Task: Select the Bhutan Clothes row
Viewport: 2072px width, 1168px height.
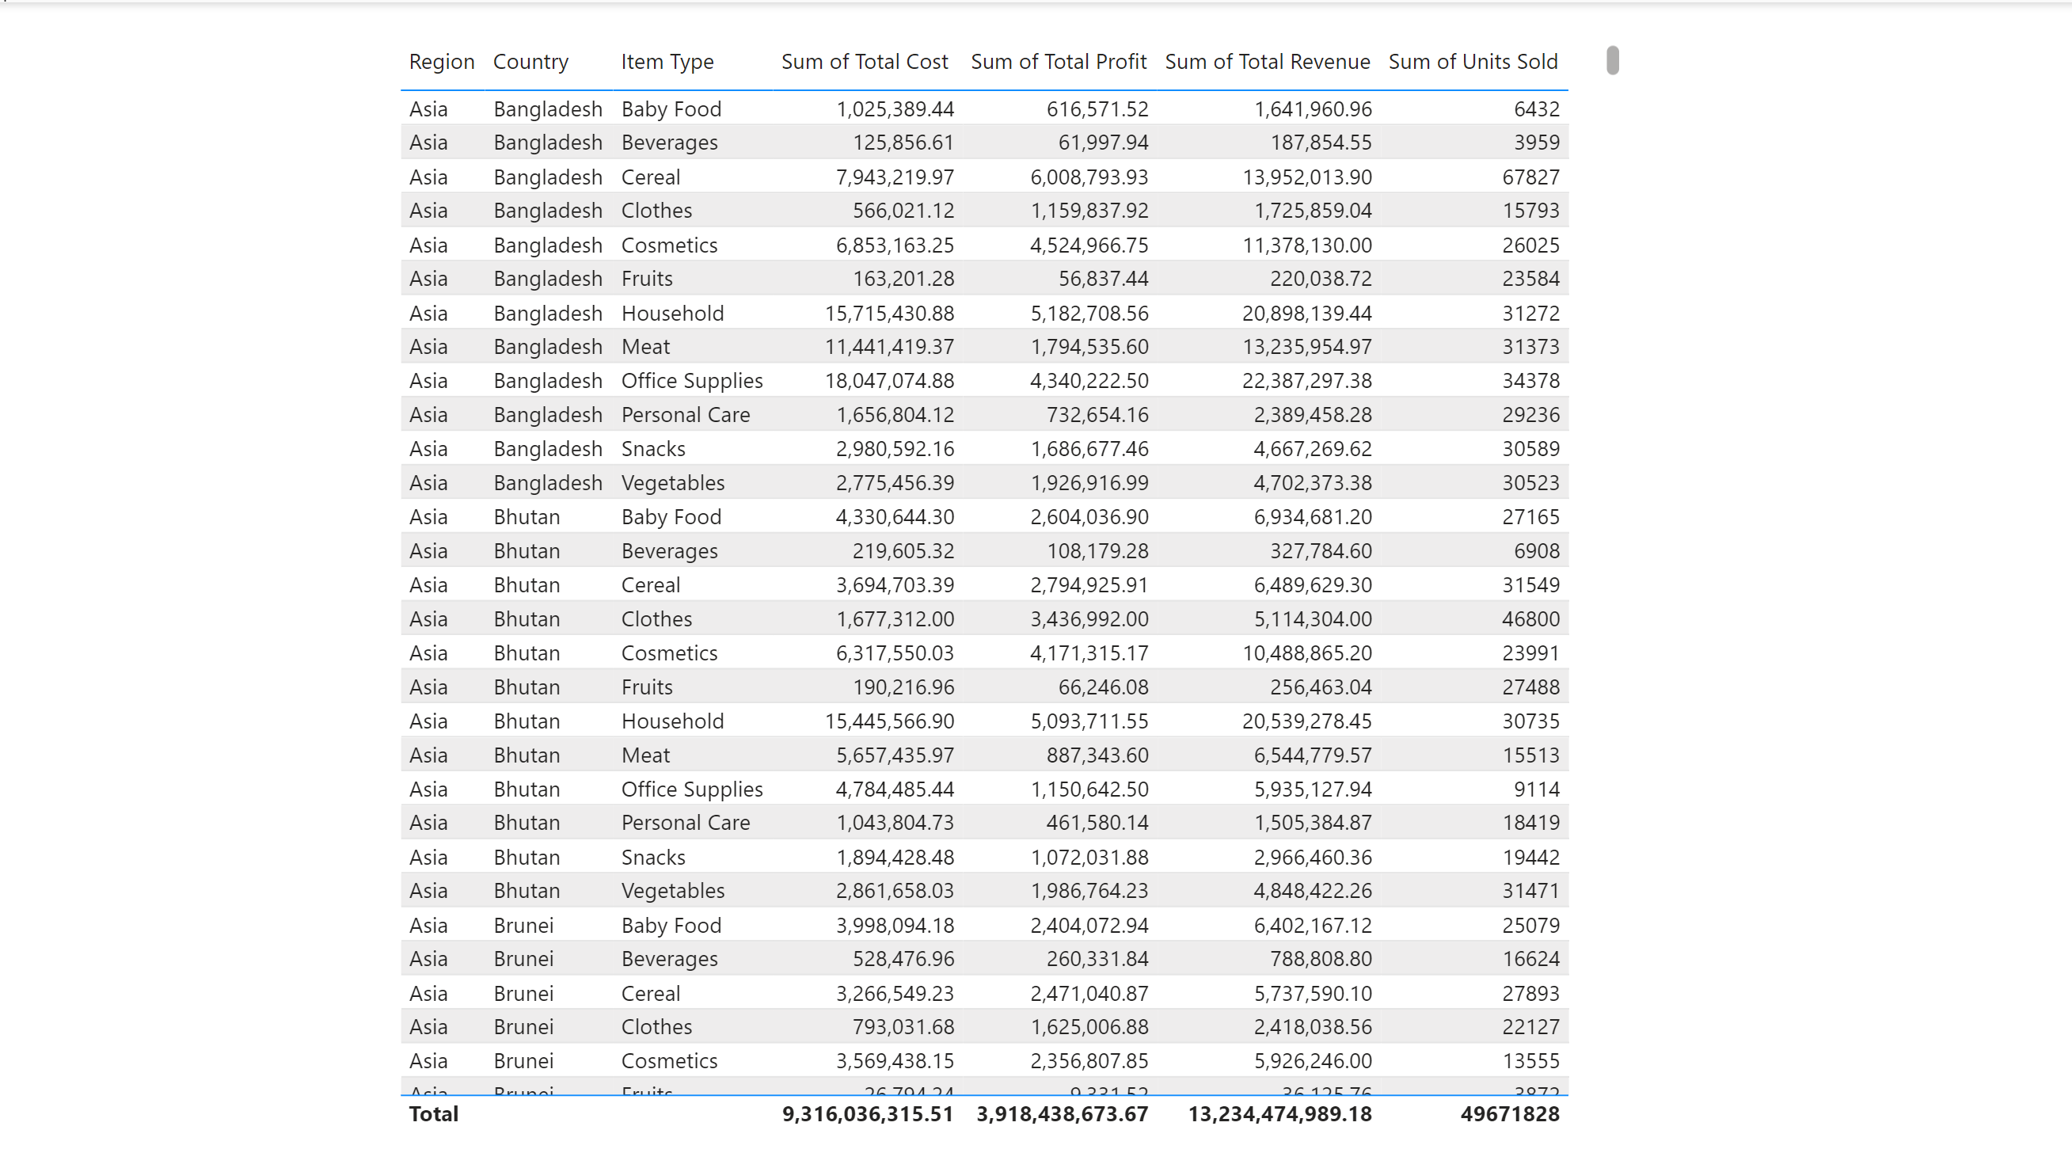Action: click(x=984, y=618)
